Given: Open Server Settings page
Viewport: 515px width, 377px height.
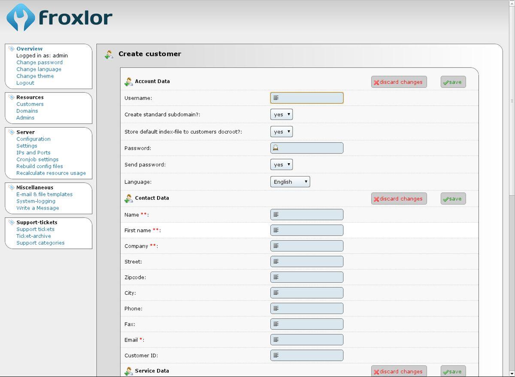Looking at the screenshot, I should pyautogui.click(x=27, y=146).
